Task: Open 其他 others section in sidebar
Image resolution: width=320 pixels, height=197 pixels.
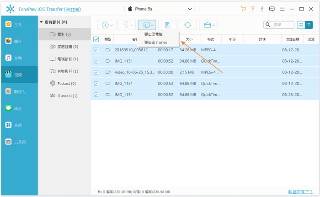Action: click(x=19, y=125)
